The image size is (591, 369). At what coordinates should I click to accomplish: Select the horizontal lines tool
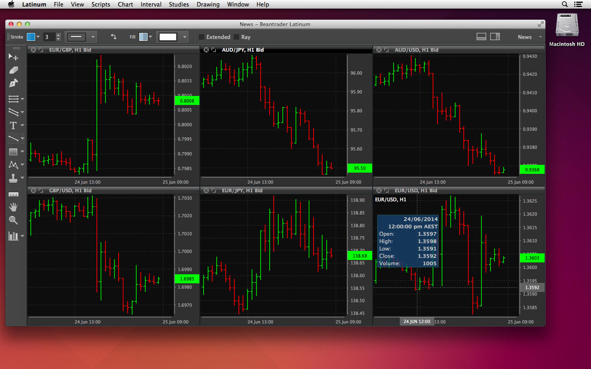(x=13, y=99)
